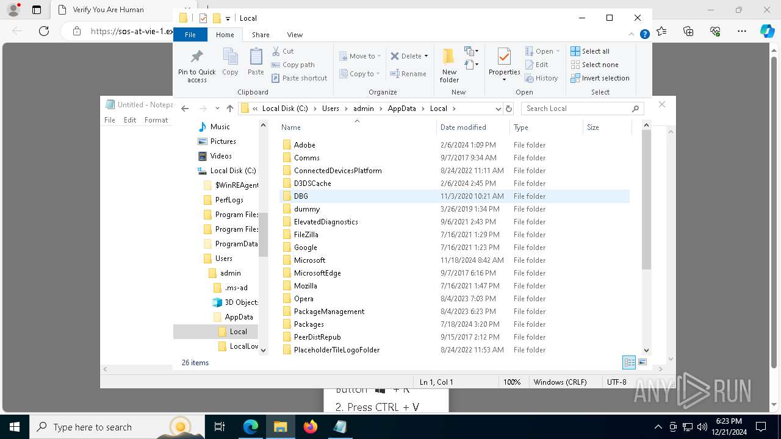Image resolution: width=781 pixels, height=439 pixels.
Task: Collapse the ribbon with chevron
Action: tap(632, 35)
